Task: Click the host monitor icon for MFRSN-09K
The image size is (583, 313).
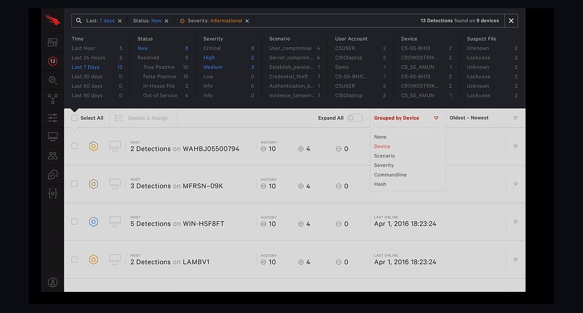Action: click(115, 184)
